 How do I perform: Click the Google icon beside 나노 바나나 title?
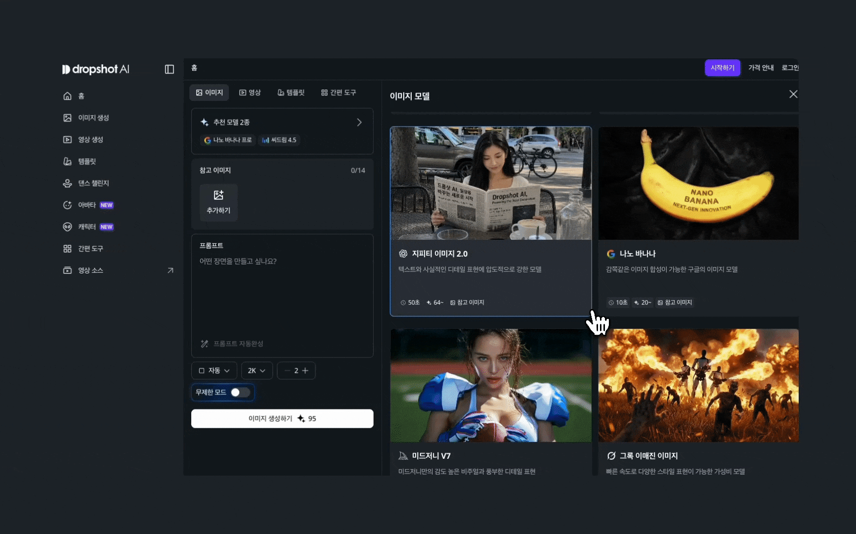pyautogui.click(x=611, y=254)
